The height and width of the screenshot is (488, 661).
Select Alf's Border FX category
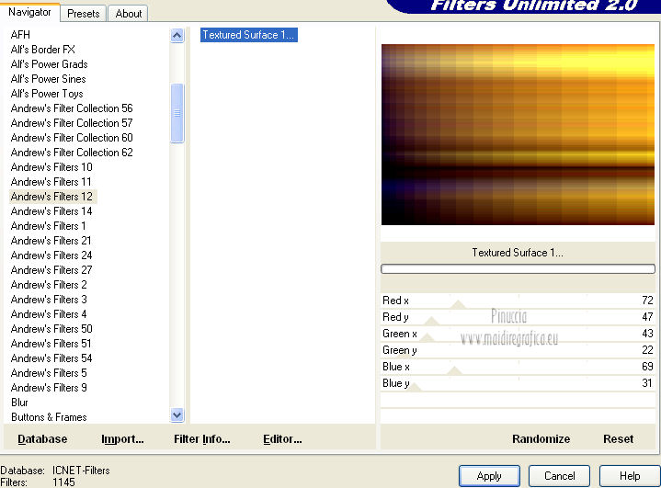tap(42, 50)
